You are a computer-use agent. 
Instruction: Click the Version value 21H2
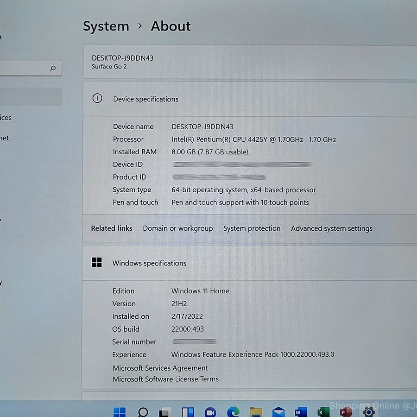[179, 303]
